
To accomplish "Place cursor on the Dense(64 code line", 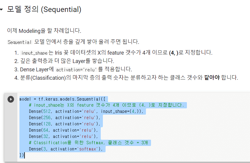I will click(63, 130).
